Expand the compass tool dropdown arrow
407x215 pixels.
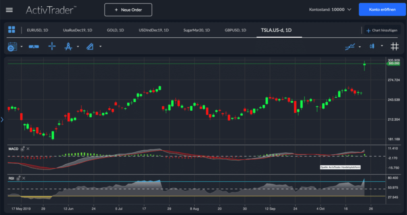[x=78, y=47]
